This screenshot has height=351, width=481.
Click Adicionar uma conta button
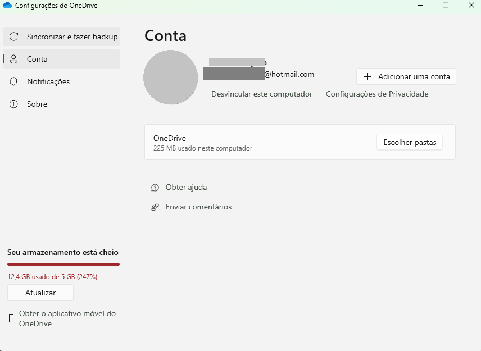click(406, 76)
